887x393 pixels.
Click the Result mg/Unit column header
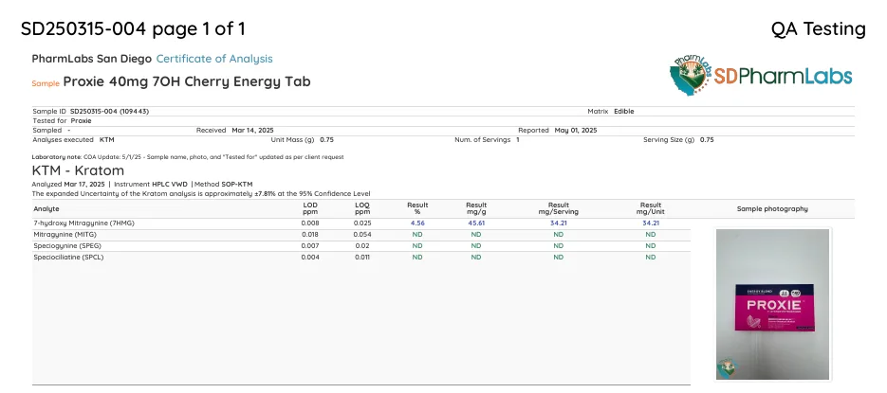click(651, 208)
